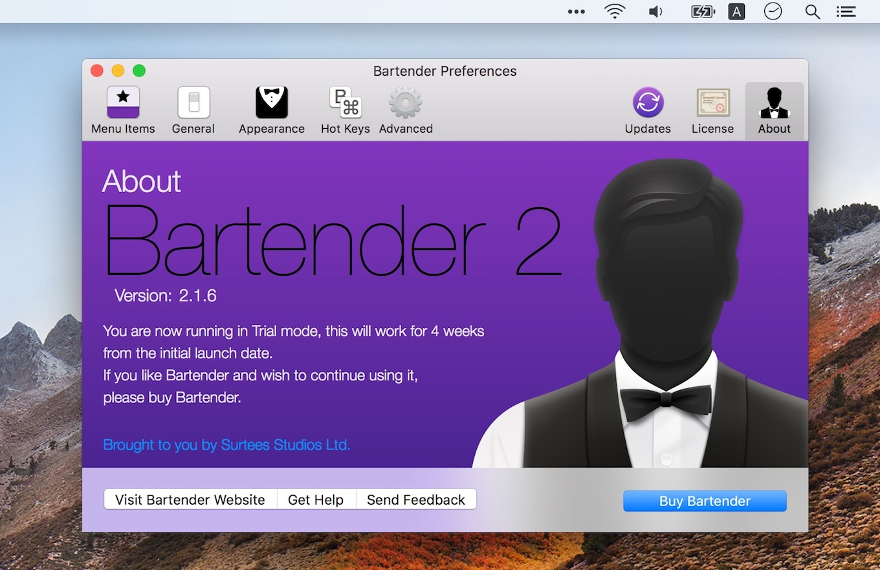Open the battery status menu
This screenshot has height=570, width=880.
coord(703,12)
